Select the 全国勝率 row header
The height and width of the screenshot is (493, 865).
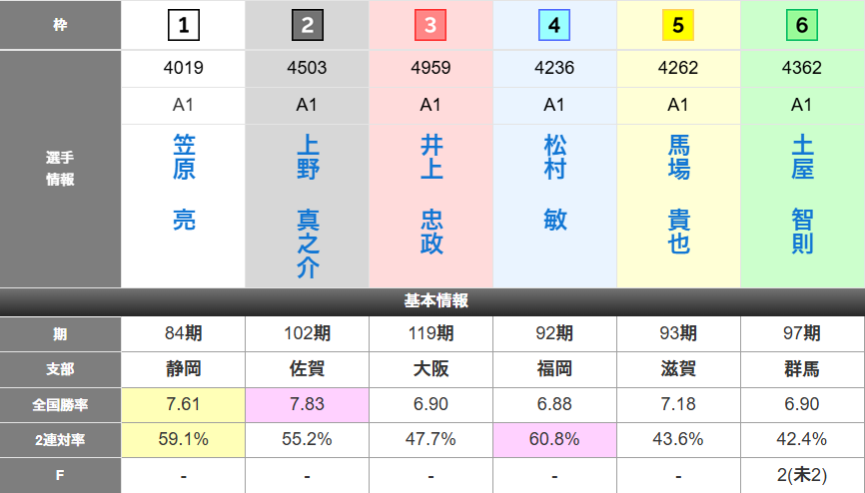tap(60, 404)
